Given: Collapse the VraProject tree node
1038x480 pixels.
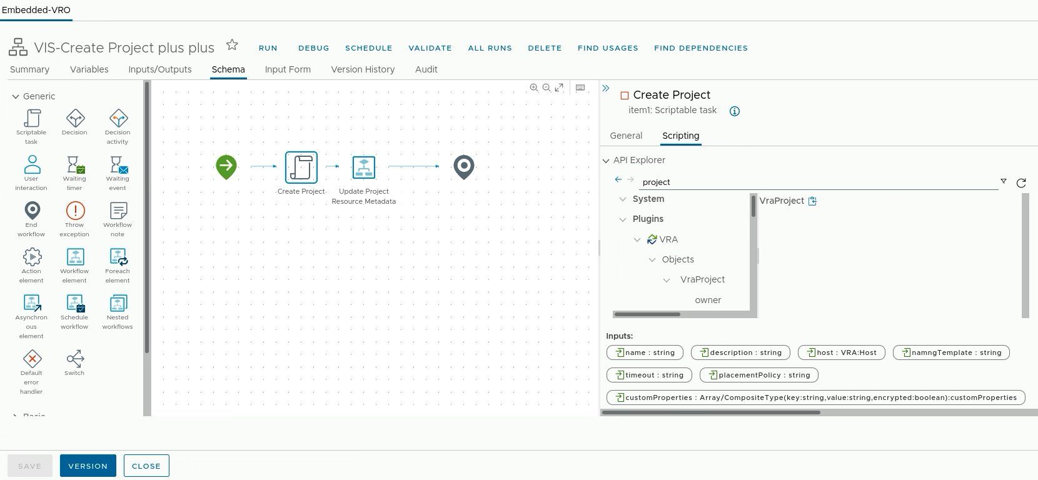Looking at the screenshot, I should pos(667,281).
